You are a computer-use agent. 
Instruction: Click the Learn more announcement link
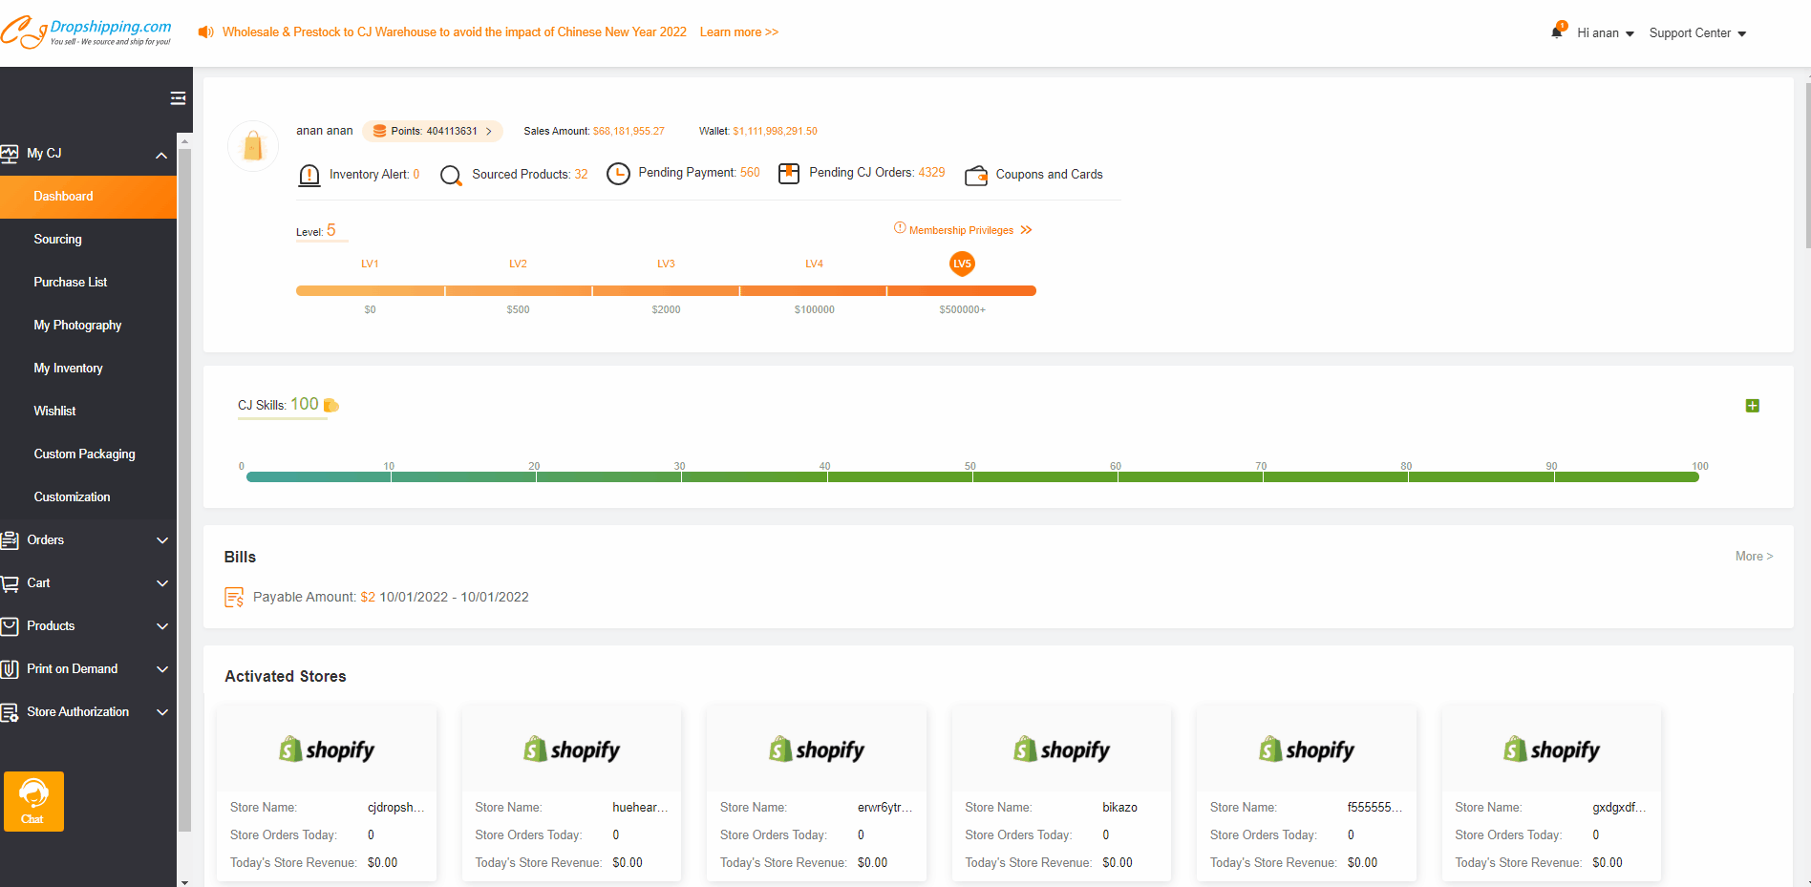pyautogui.click(x=738, y=32)
